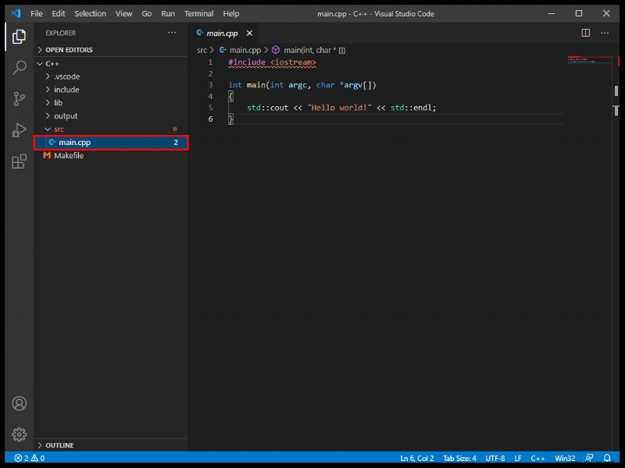Open the Edit menu

tap(58, 13)
